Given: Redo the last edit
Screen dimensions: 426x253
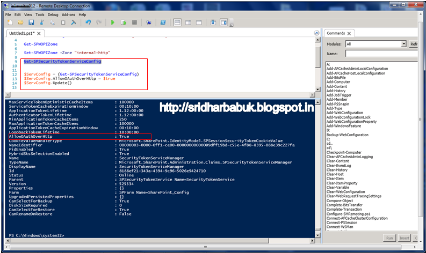Looking at the screenshot, I should 99,23.
